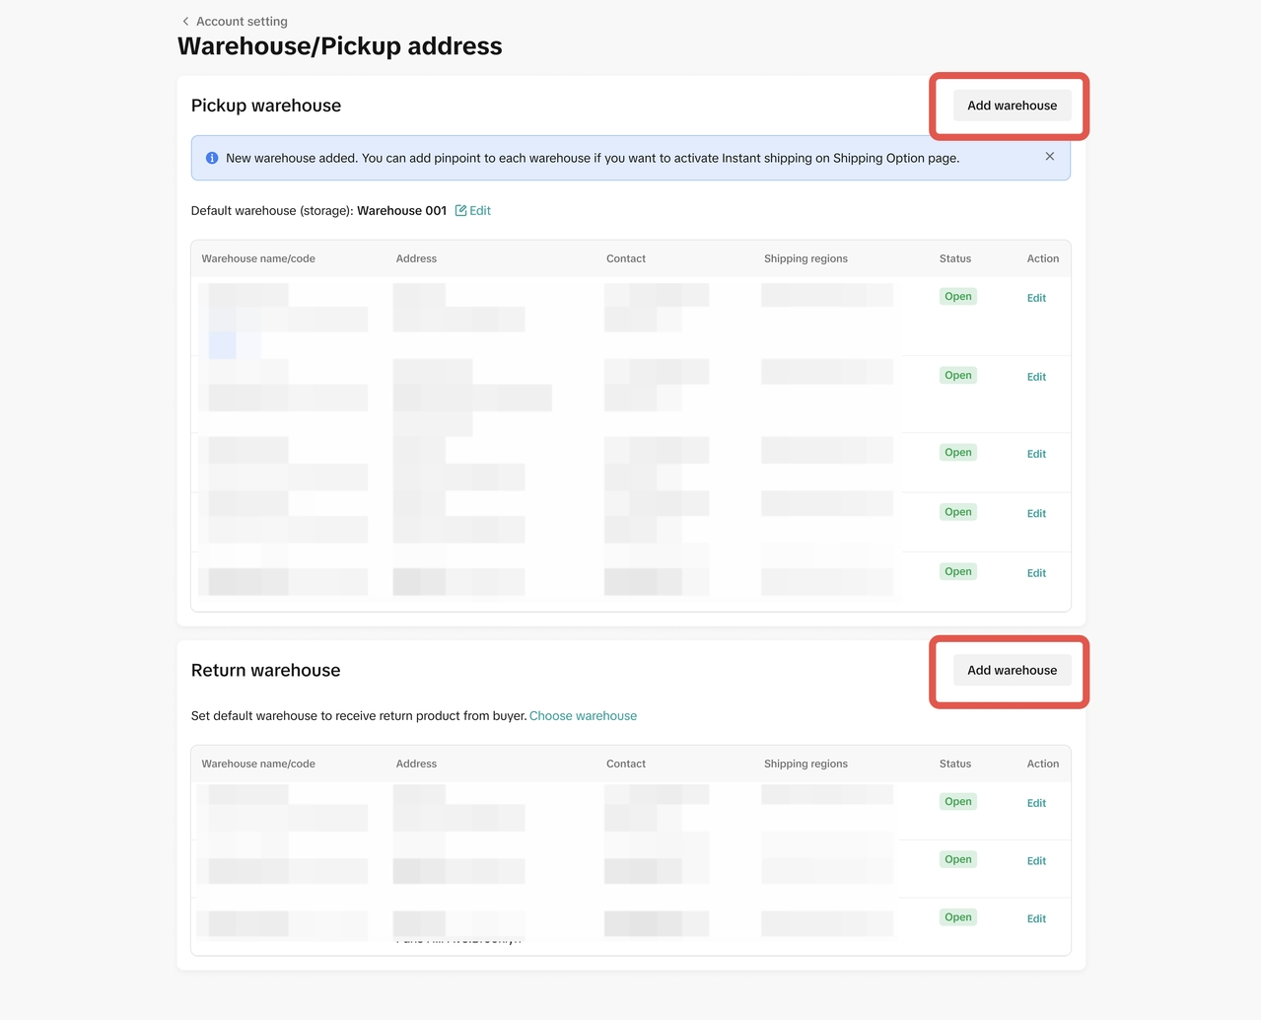
Task: Click the Shipping regions header in Return table
Action: [806, 764]
